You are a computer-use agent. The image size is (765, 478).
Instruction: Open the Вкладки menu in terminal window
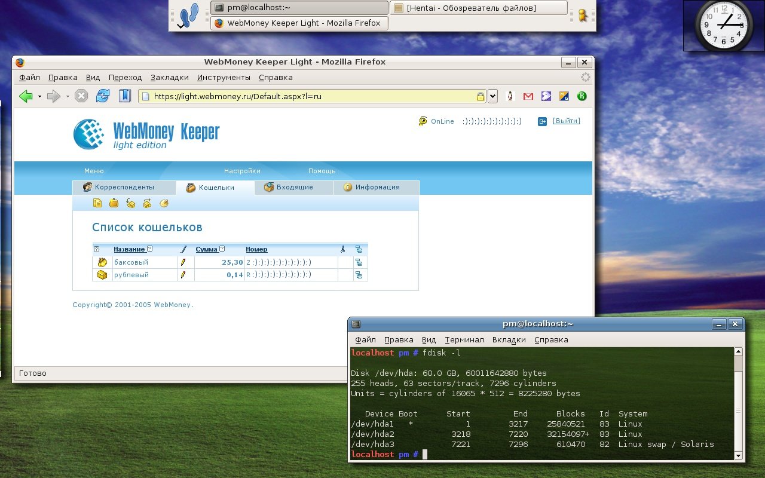click(509, 340)
